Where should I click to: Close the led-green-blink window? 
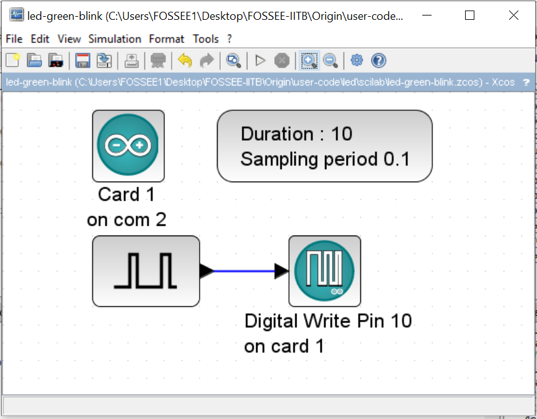pos(513,15)
